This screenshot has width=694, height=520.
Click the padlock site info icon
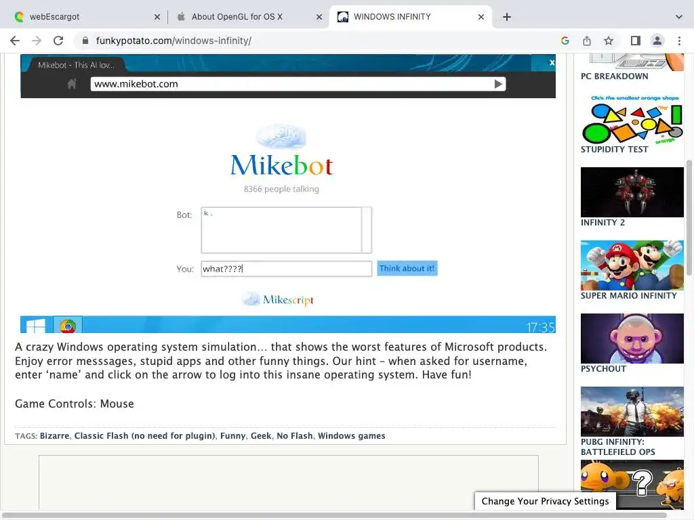[x=85, y=41]
